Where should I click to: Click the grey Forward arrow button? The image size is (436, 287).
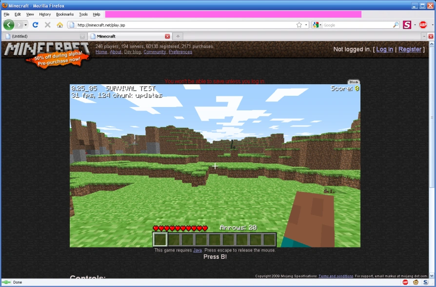[19, 25]
